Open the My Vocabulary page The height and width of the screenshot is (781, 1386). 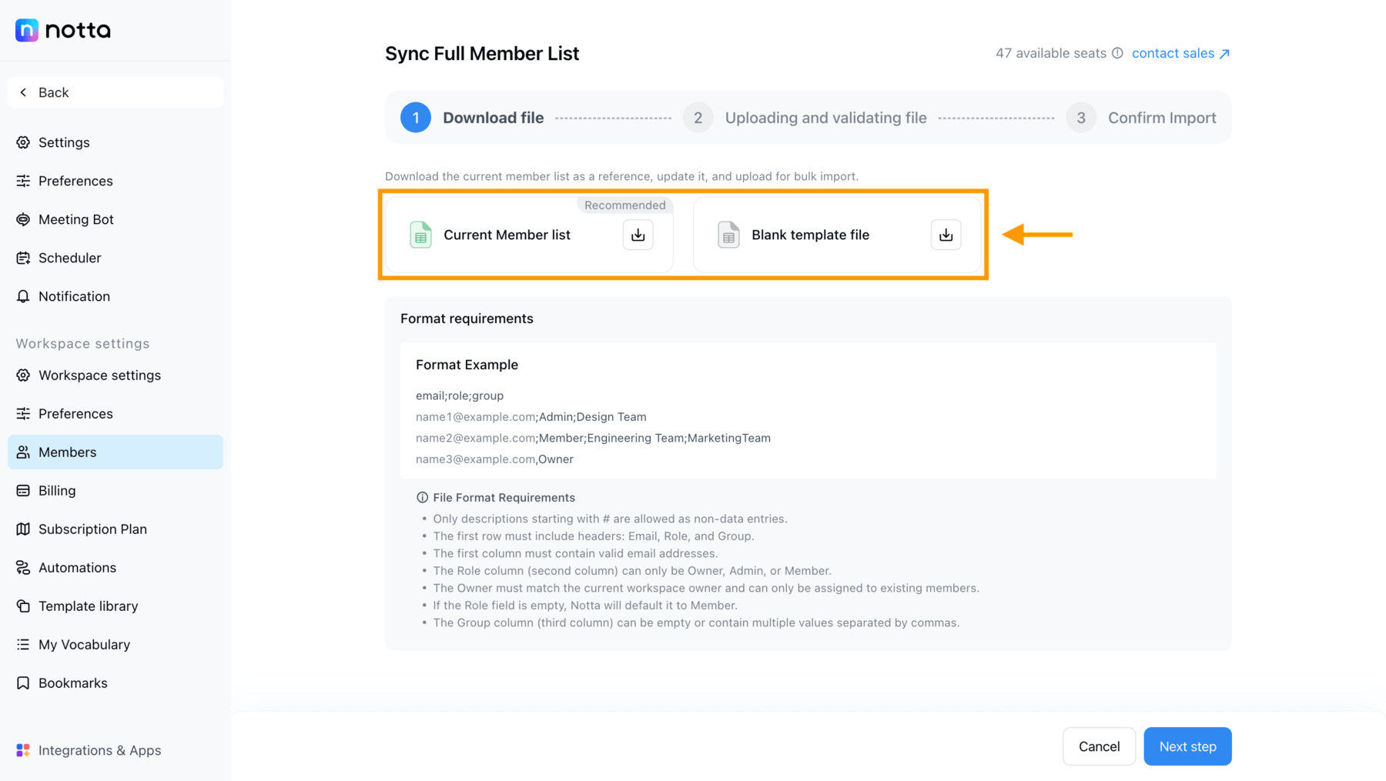[x=115, y=645]
